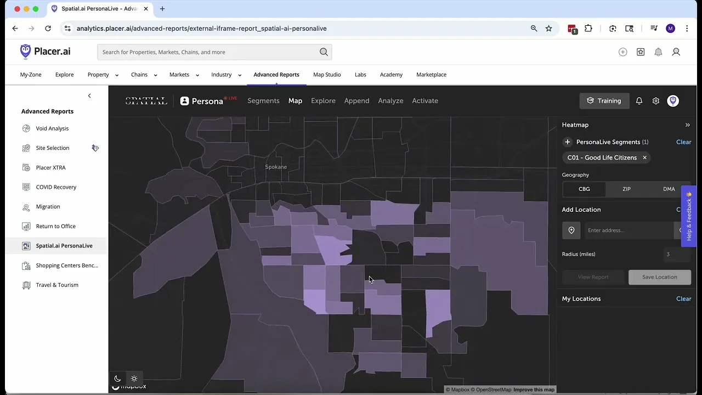This screenshot has height=395, width=702.
Task: Open the Void Analysis report
Action: point(53,128)
